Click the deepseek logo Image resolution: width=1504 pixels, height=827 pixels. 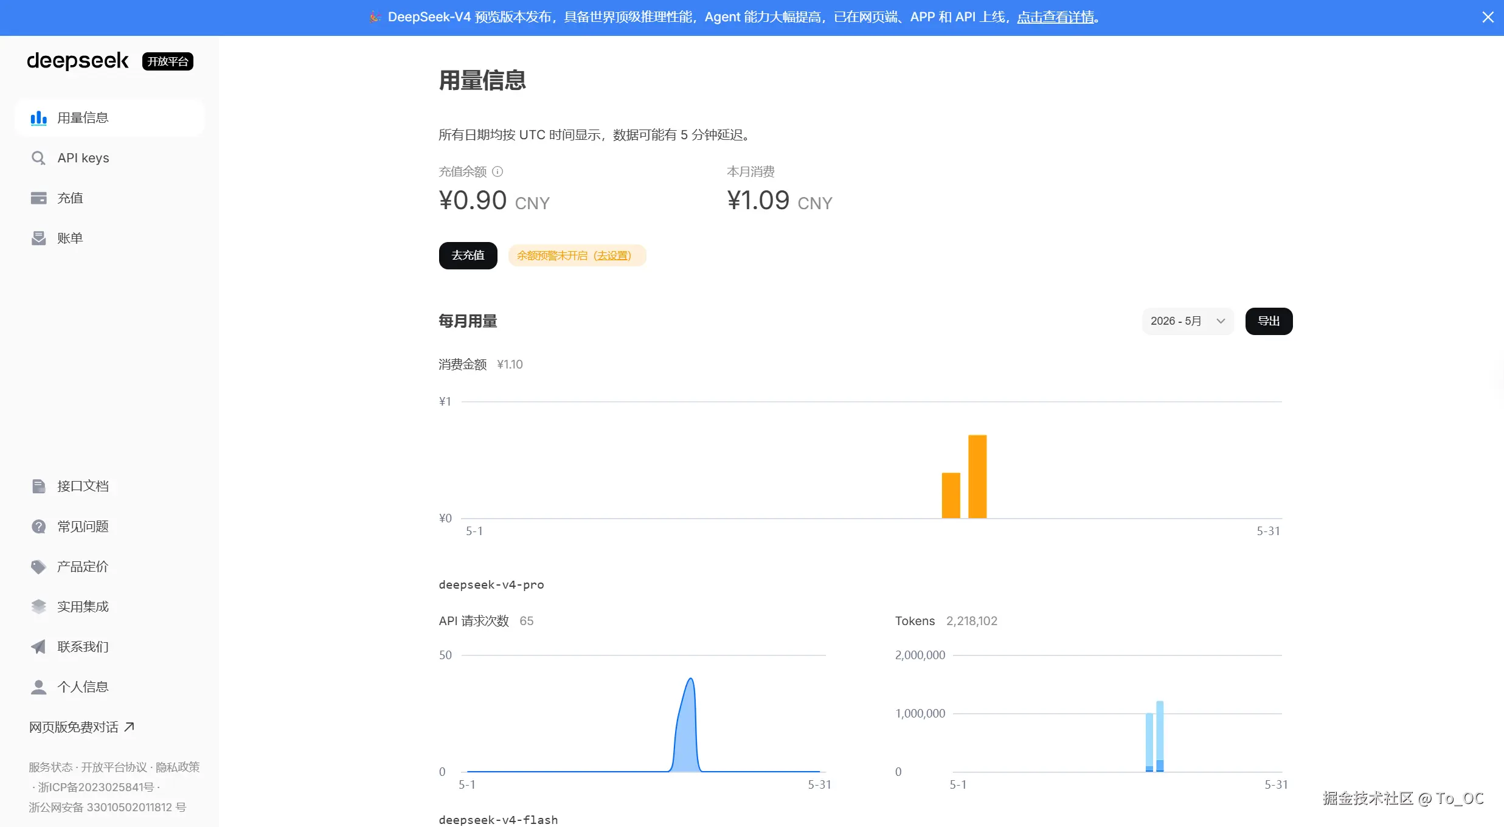click(x=78, y=61)
